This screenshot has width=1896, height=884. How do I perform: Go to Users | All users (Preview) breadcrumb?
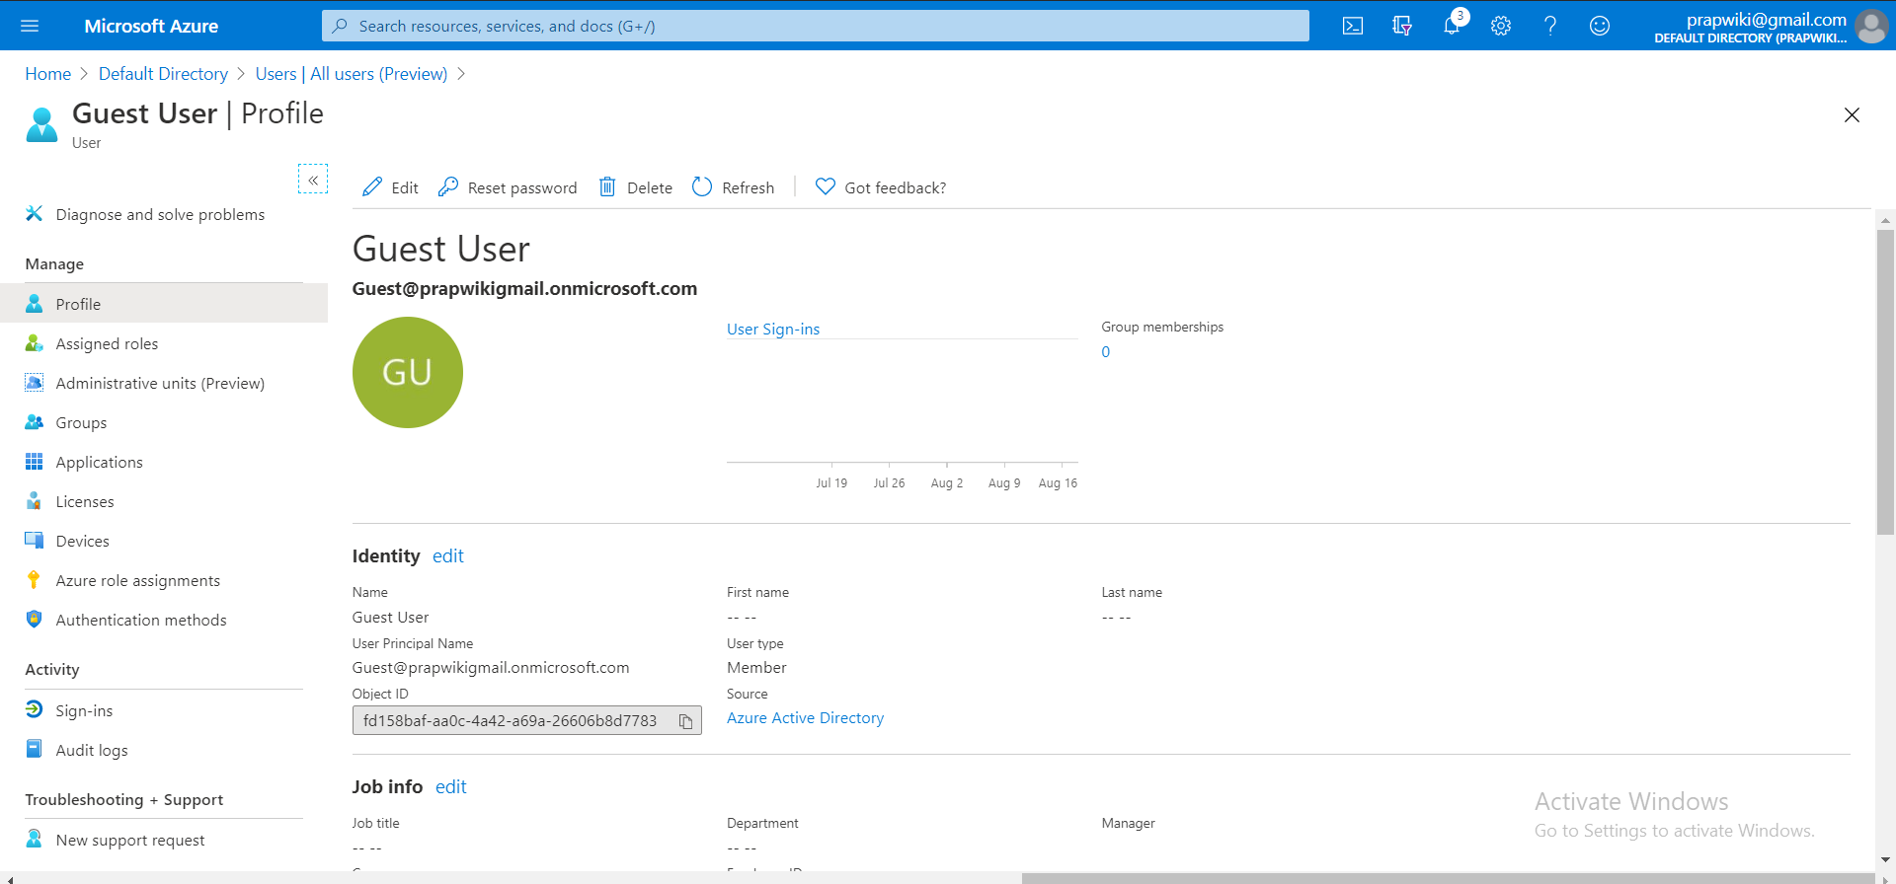(351, 74)
